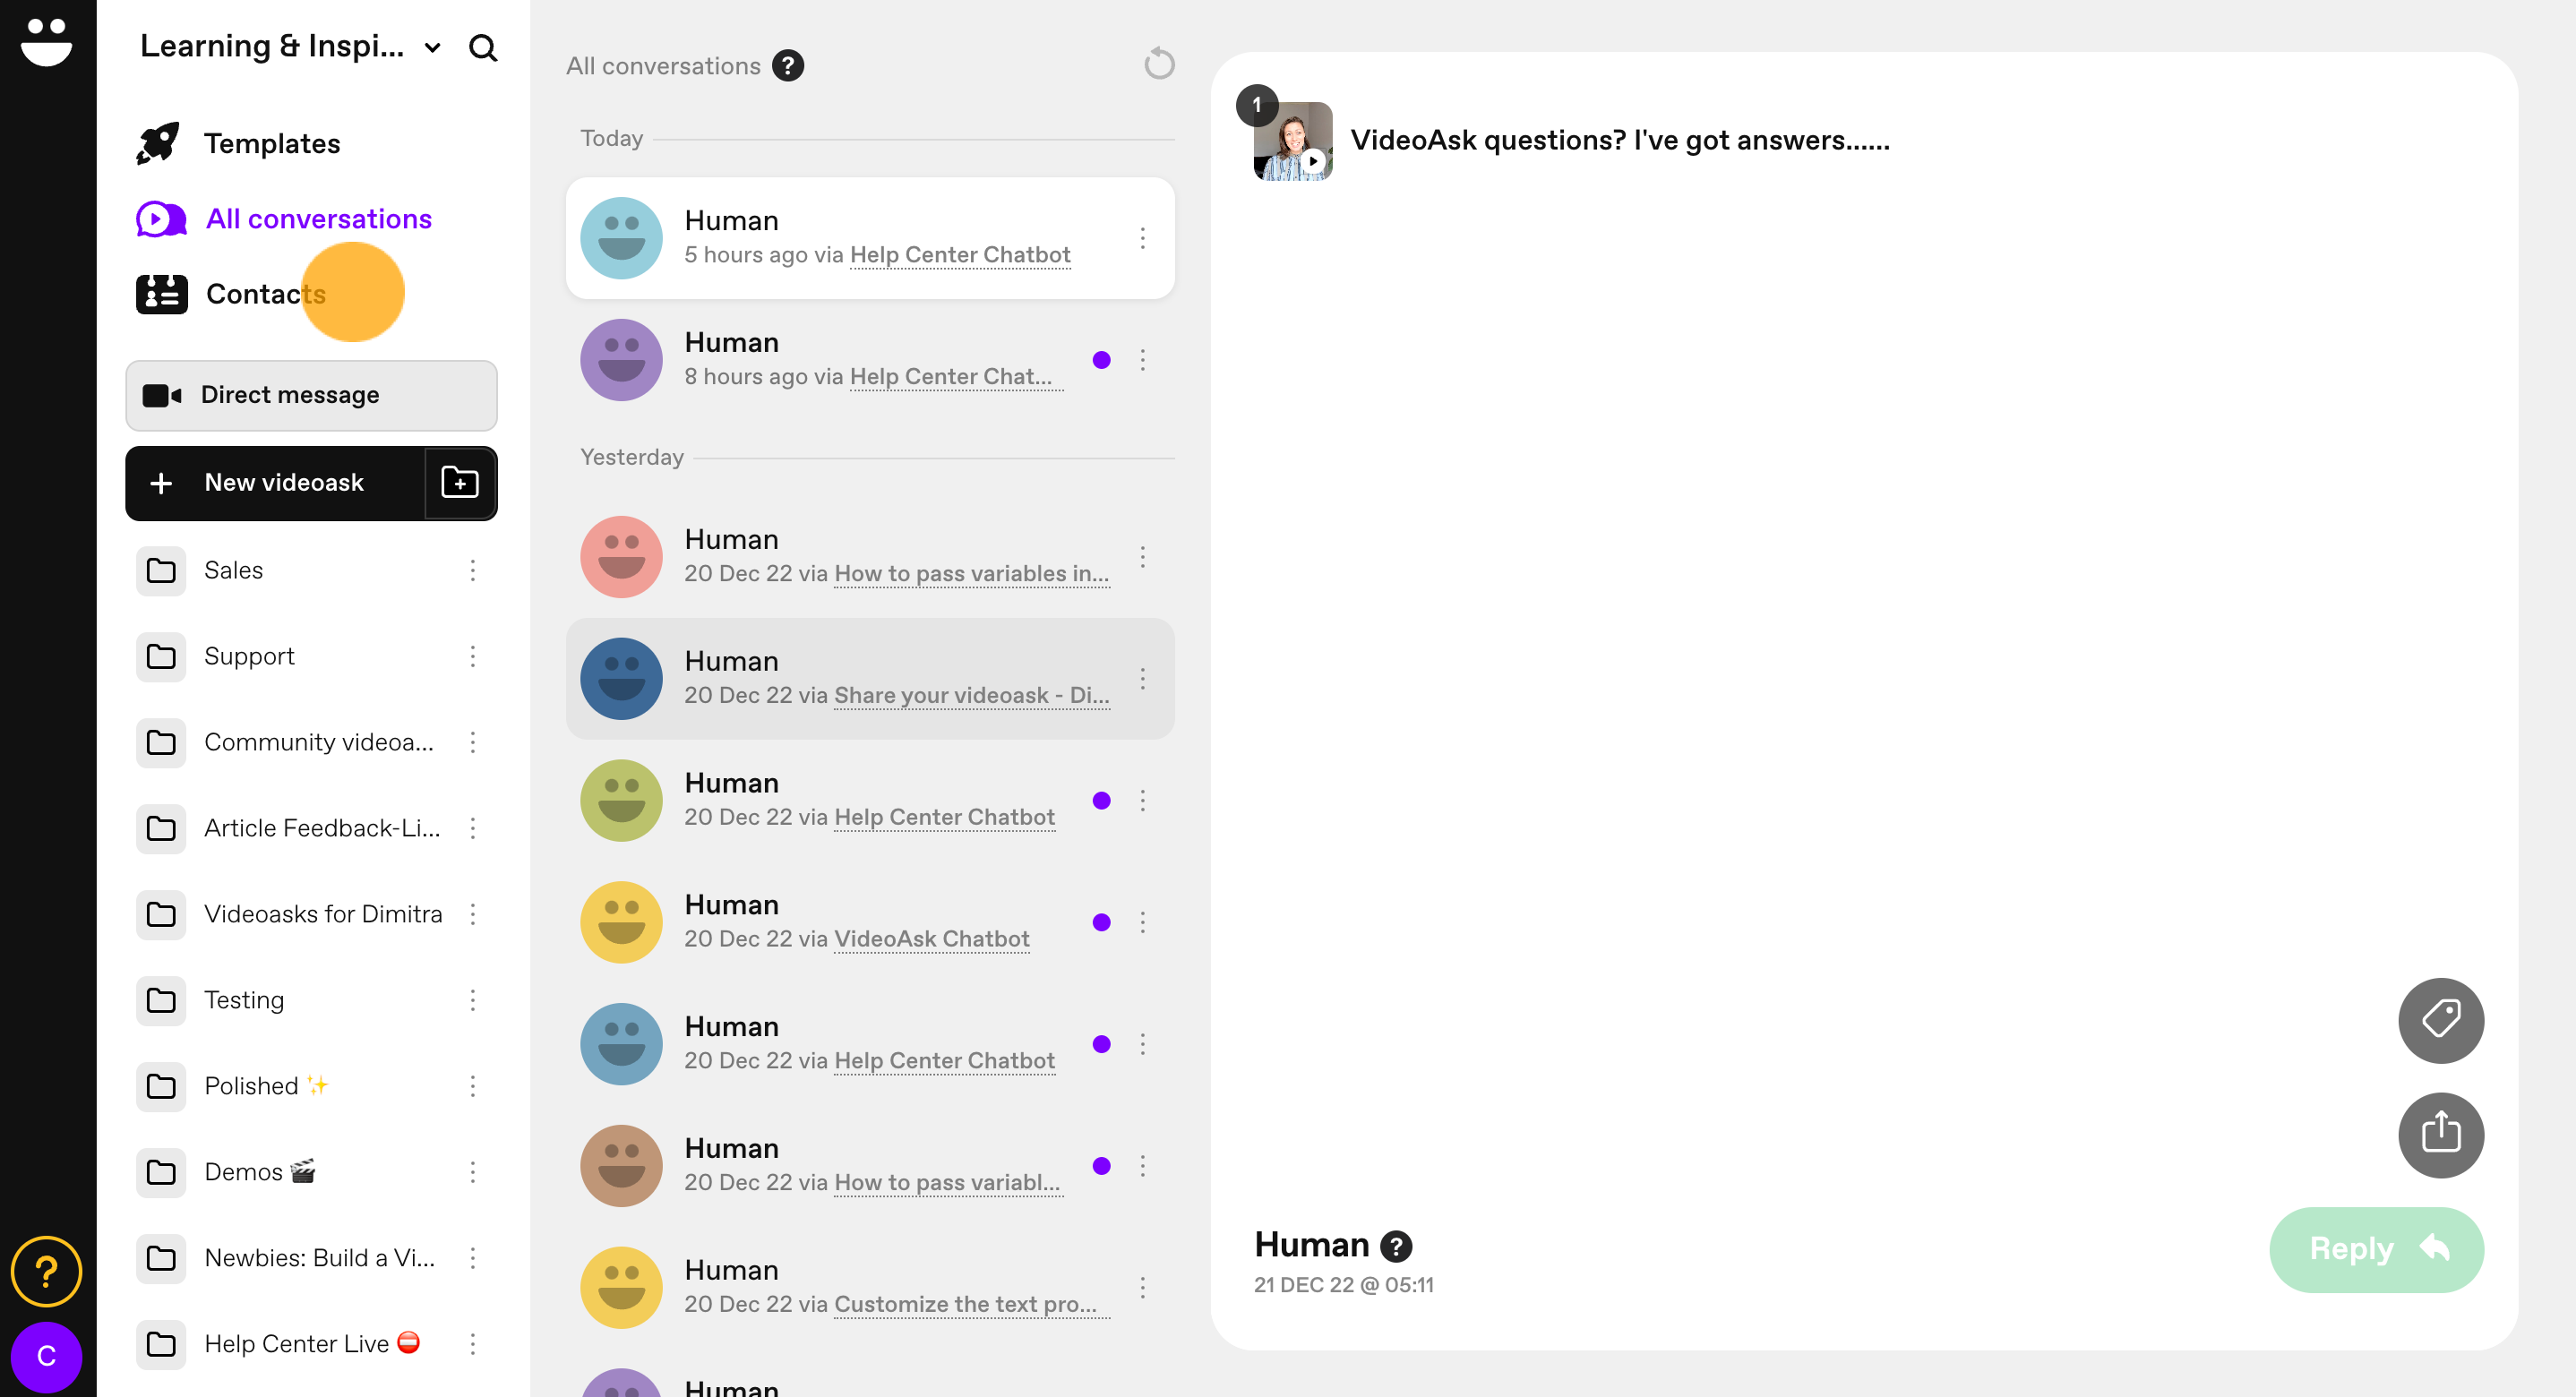2576x1397 pixels.
Task: Click the tag icon button
Action: point(2441,1020)
